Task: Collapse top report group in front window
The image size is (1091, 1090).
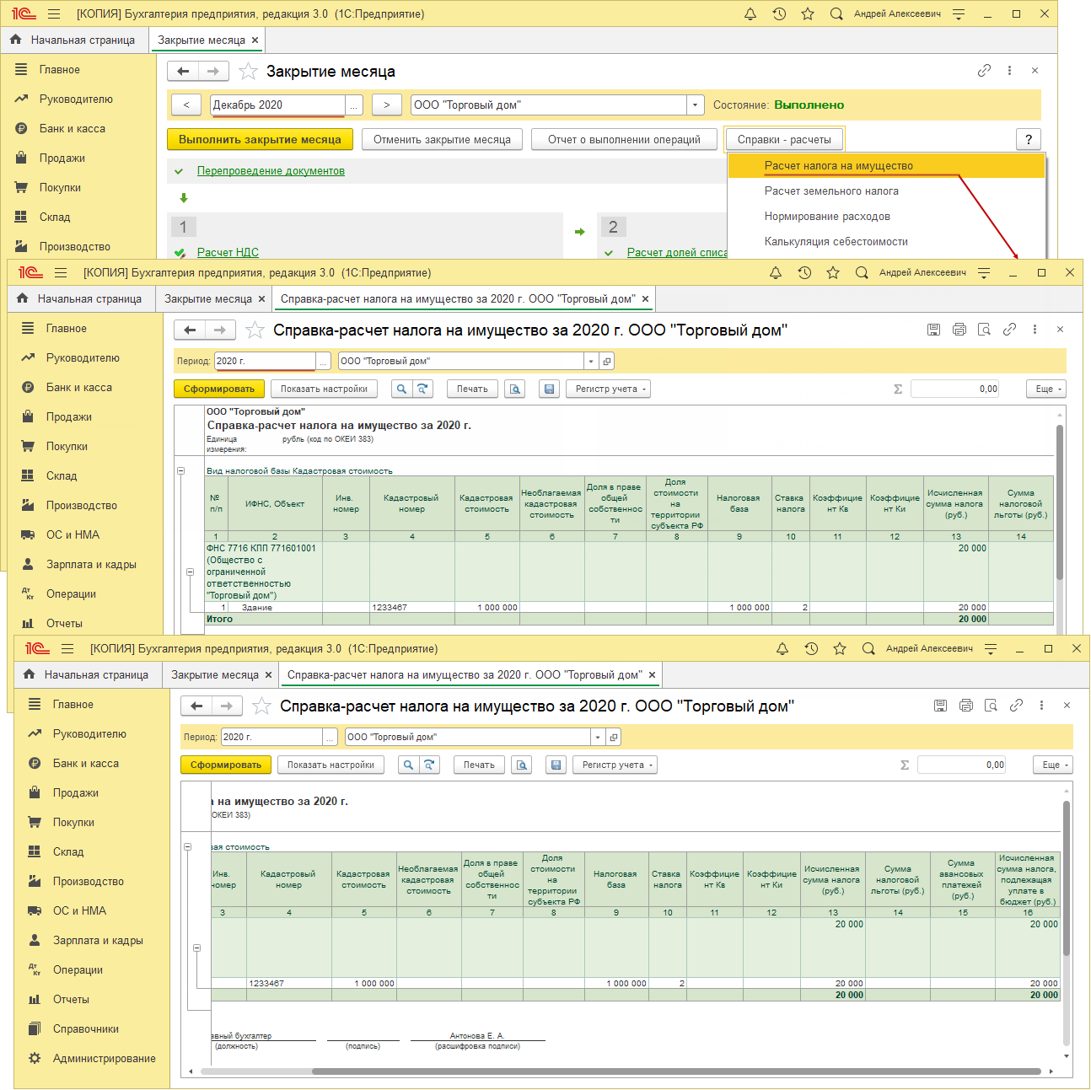Action: point(187,847)
